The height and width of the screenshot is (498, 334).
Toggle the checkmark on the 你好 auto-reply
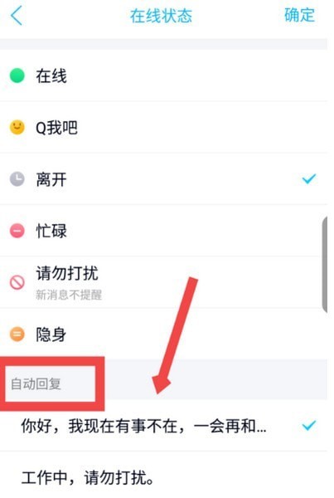[309, 426]
